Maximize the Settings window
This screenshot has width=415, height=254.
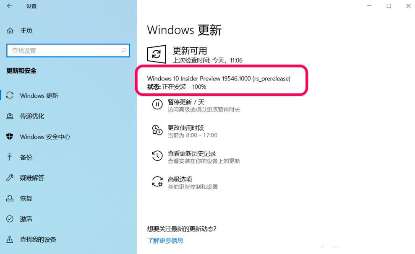389,6
